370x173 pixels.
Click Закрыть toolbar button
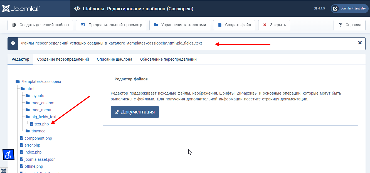click(274, 25)
